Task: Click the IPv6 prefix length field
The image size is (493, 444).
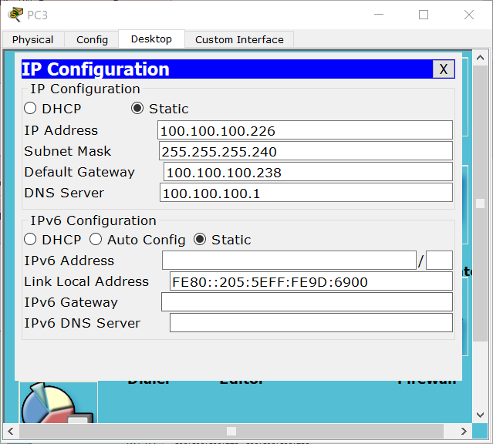Action: coord(439,261)
